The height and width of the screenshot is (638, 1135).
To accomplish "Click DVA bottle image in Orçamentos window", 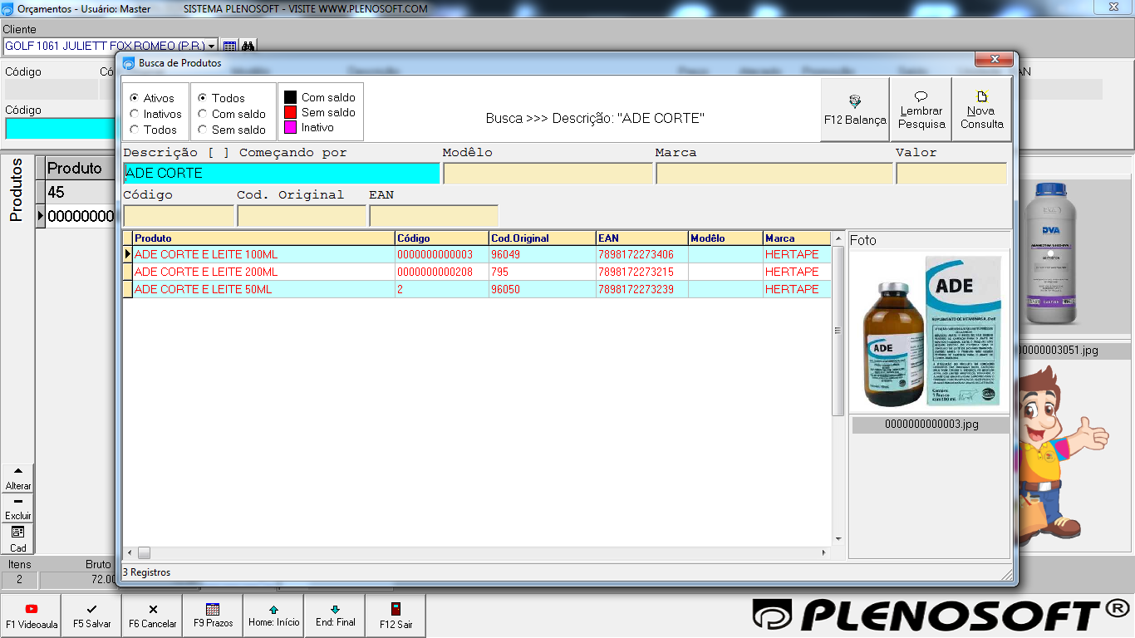I will pos(1053,253).
